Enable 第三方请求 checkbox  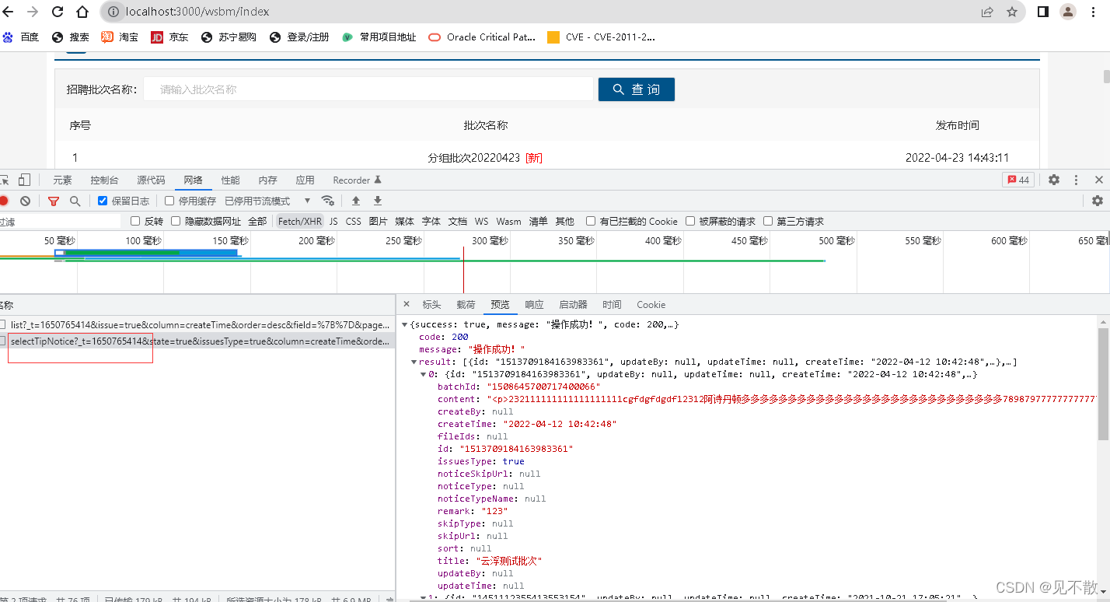(x=768, y=221)
